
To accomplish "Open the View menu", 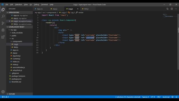I will [x=26, y=4].
